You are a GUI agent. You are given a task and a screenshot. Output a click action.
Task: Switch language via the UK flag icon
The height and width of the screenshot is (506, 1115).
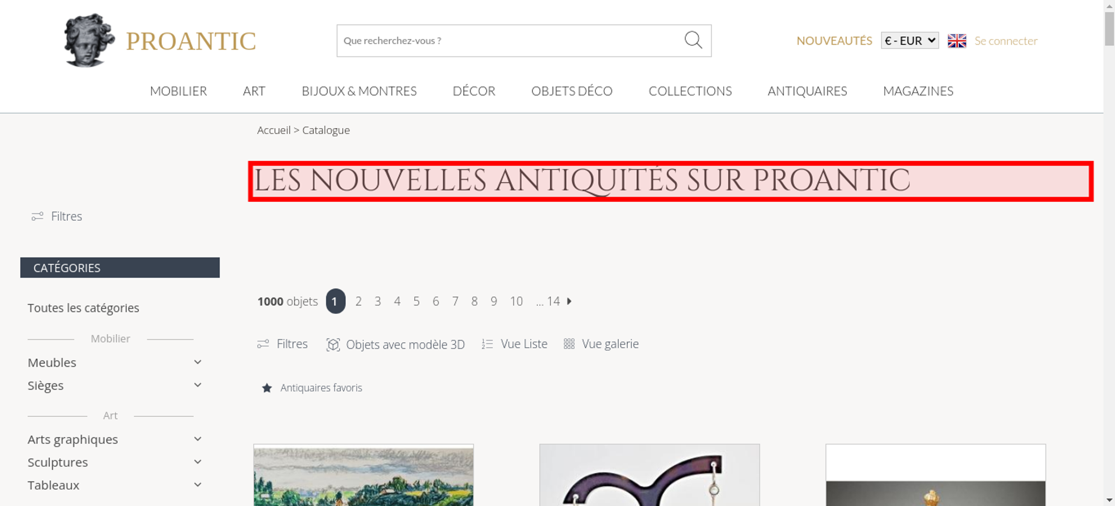(957, 41)
